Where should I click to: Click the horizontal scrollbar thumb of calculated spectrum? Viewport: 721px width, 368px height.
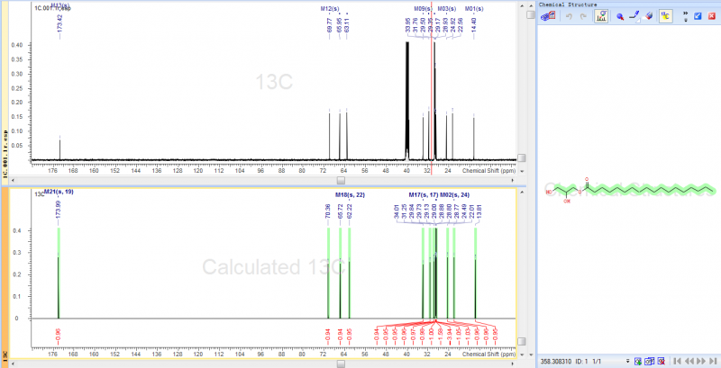point(341,364)
